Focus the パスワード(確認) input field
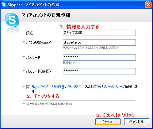 coord(99,71)
